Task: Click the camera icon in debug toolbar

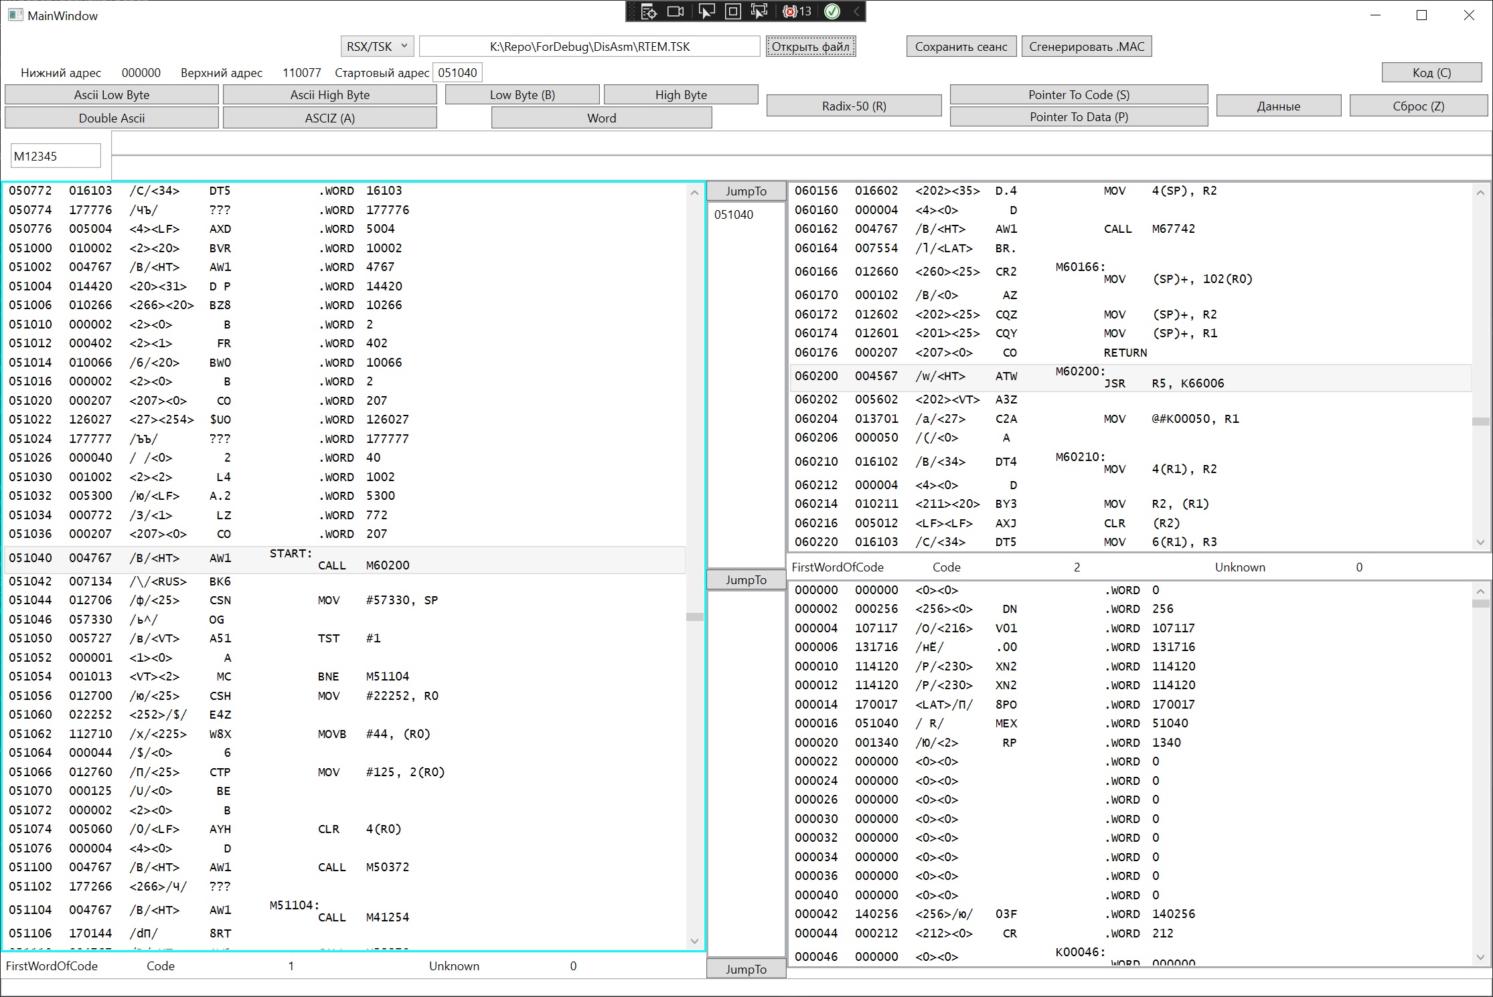Action: [x=676, y=11]
